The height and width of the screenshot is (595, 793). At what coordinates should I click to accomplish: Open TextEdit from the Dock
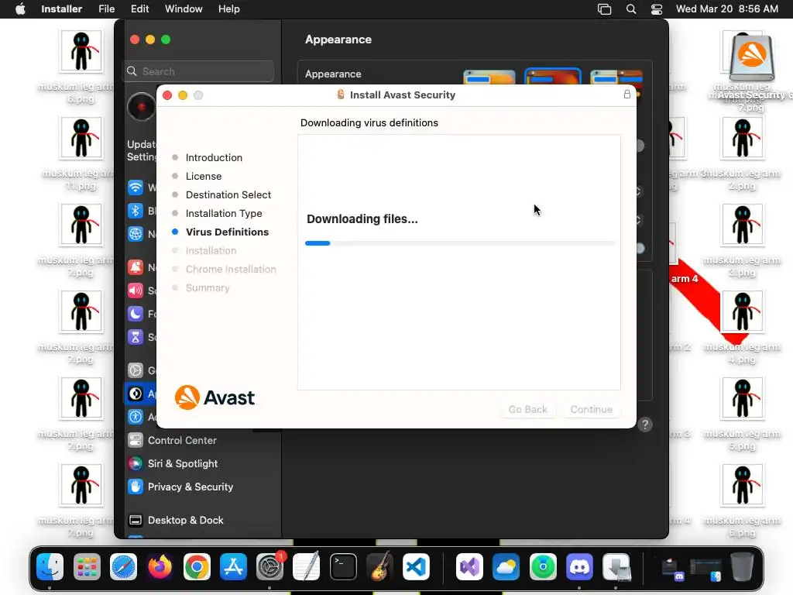[307, 567]
